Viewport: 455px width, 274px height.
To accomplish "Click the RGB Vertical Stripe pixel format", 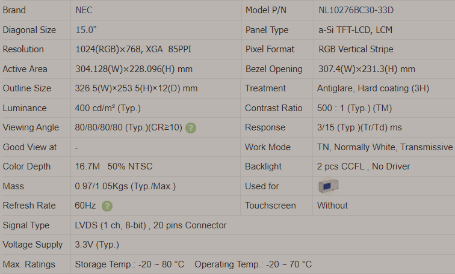I will (356, 49).
